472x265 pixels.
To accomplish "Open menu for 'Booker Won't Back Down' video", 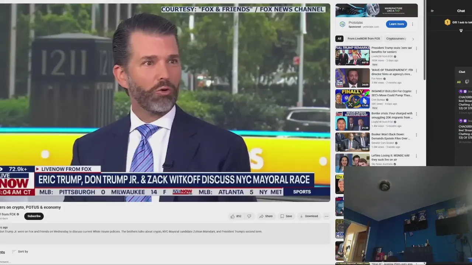I will 416,135.
